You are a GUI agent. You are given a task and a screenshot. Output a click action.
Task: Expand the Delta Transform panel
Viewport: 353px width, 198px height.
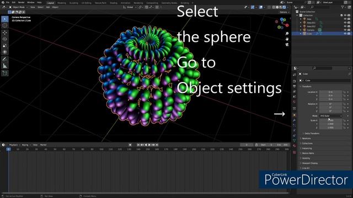(311, 133)
